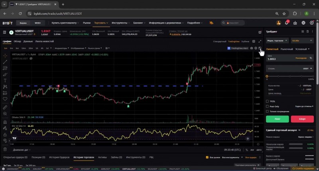
Task: Move the order quantity percentage slider handle
Action: point(267,76)
